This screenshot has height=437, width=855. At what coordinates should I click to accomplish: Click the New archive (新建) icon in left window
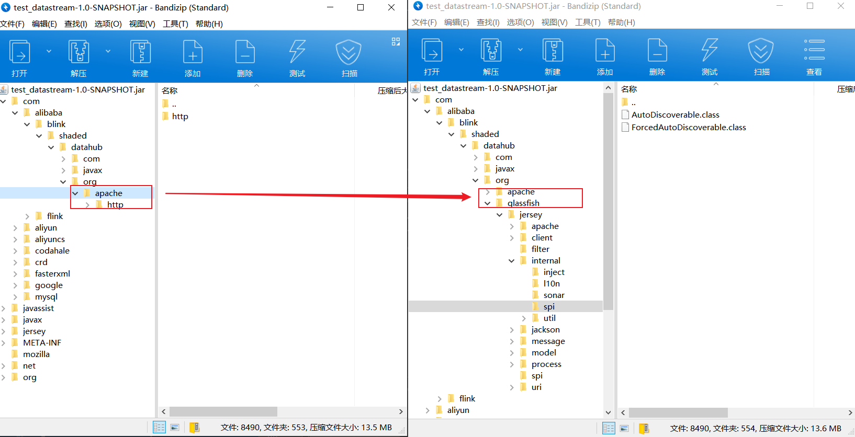pos(140,52)
